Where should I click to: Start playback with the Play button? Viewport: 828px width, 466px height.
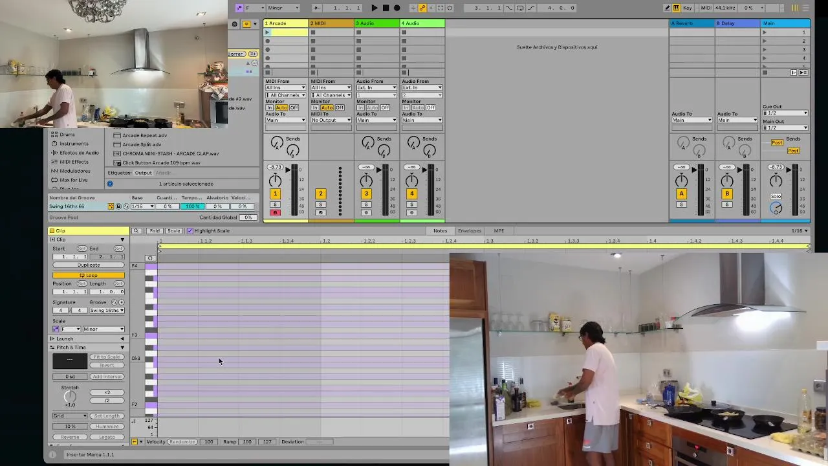point(375,8)
